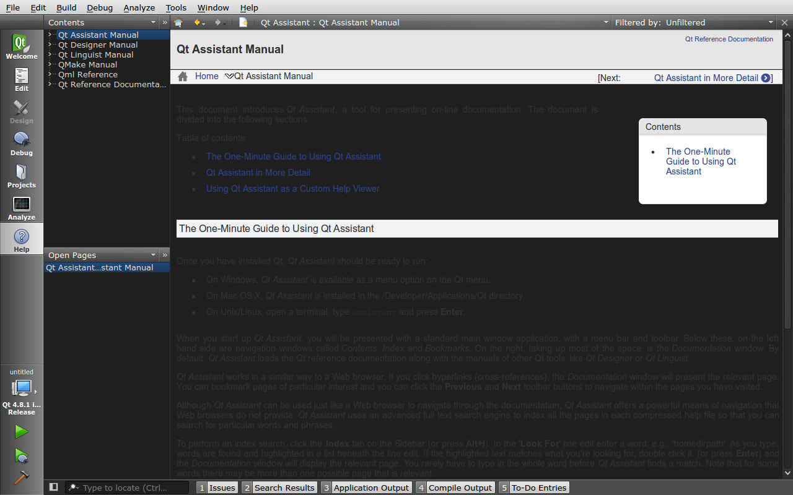Go to Projects mode
793x495 pixels.
(x=22, y=176)
